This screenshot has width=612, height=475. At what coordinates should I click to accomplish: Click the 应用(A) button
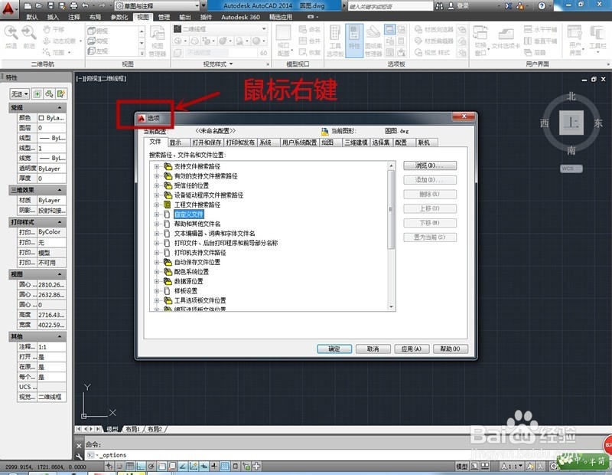(x=412, y=349)
